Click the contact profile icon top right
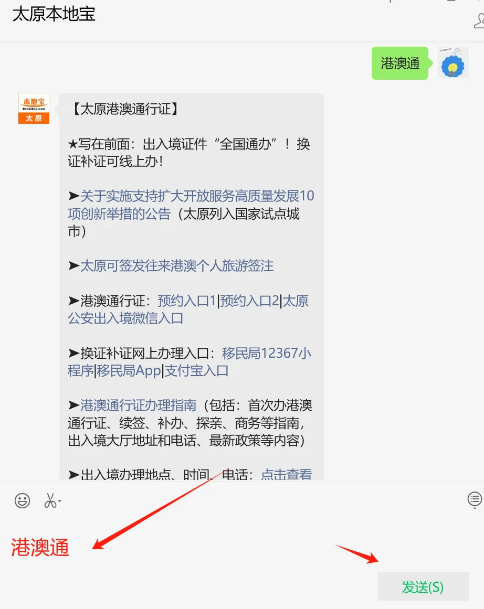The height and width of the screenshot is (609, 484). [479, 20]
